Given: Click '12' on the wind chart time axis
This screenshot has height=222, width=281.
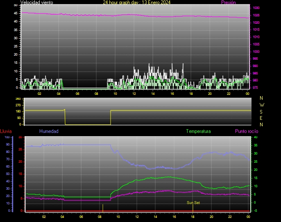Looking at the screenshot, I should click(x=134, y=94).
